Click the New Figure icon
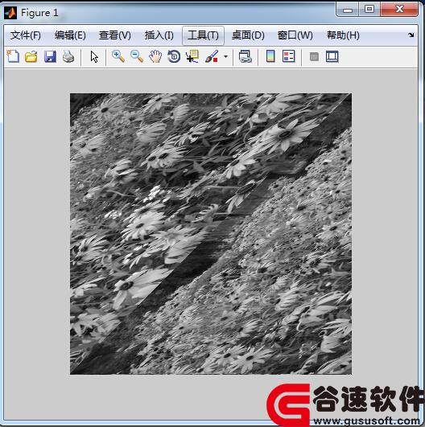The width and height of the screenshot is (425, 427). tap(13, 56)
